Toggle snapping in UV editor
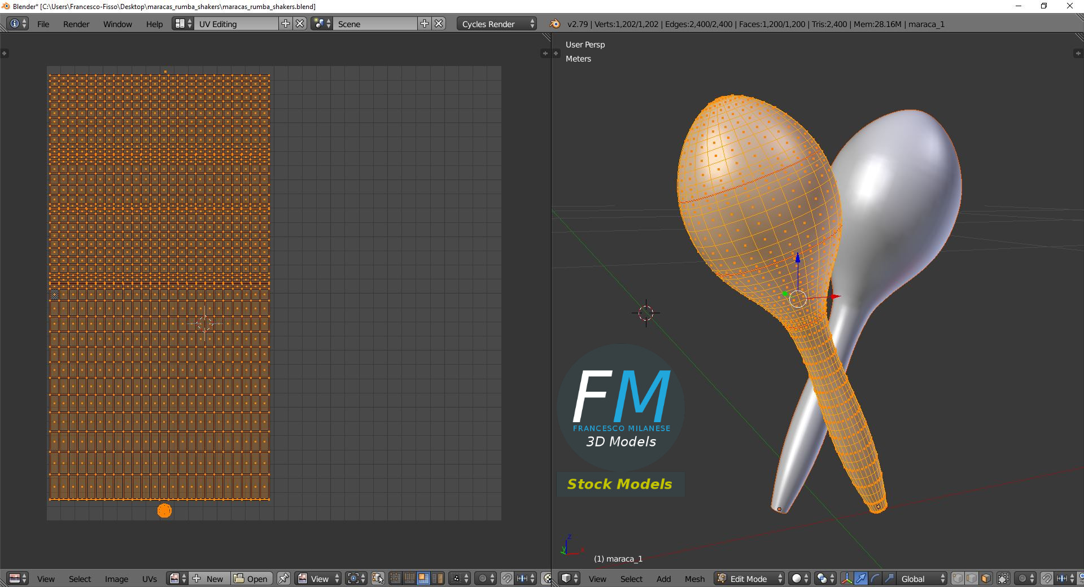This screenshot has width=1084, height=587. tap(507, 579)
